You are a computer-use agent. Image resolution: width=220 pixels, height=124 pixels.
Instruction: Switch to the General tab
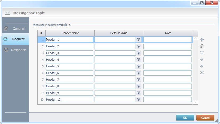pyautogui.click(x=15, y=28)
